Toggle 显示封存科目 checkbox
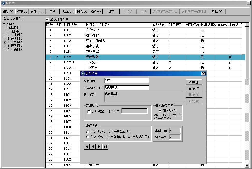 [x=47, y=19]
